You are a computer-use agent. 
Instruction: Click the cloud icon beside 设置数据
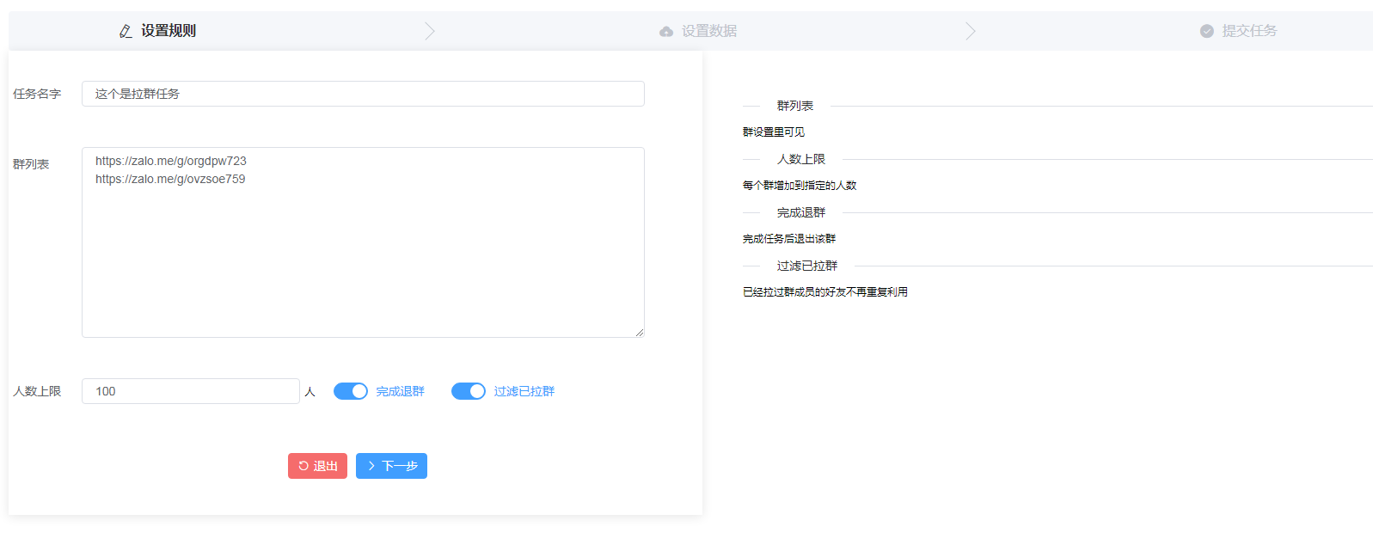tap(666, 32)
